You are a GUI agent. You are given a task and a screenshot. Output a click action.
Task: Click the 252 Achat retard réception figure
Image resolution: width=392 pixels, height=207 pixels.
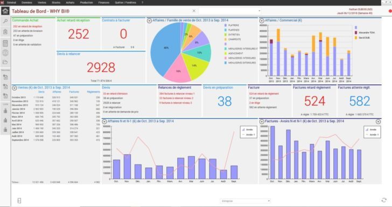click(79, 34)
